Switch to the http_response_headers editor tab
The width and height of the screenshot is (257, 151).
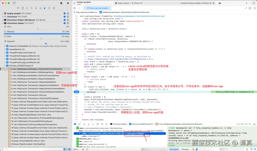97,8
